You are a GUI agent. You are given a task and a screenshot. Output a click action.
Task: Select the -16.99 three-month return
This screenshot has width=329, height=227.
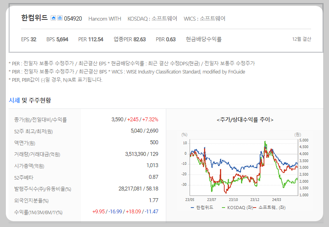115,212
